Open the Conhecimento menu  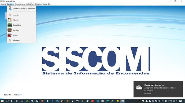pyautogui.click(x=20, y=4)
